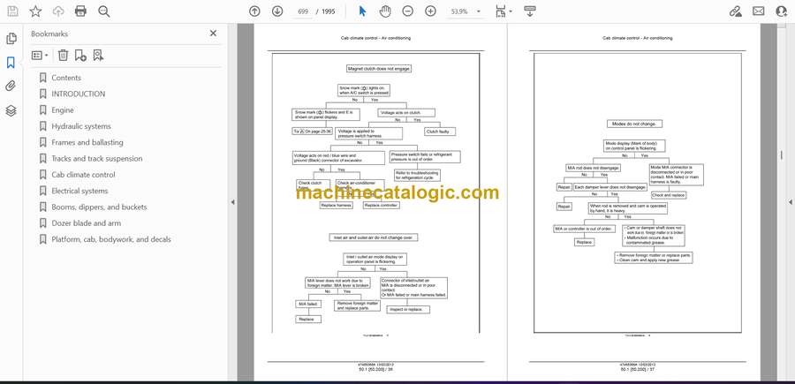The image size is (795, 384).
Task: Print the document
Action: click(80, 11)
